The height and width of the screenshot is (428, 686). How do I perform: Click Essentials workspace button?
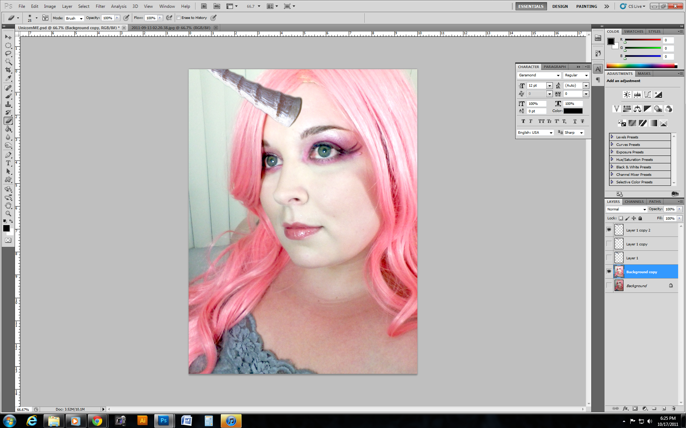pyautogui.click(x=531, y=6)
